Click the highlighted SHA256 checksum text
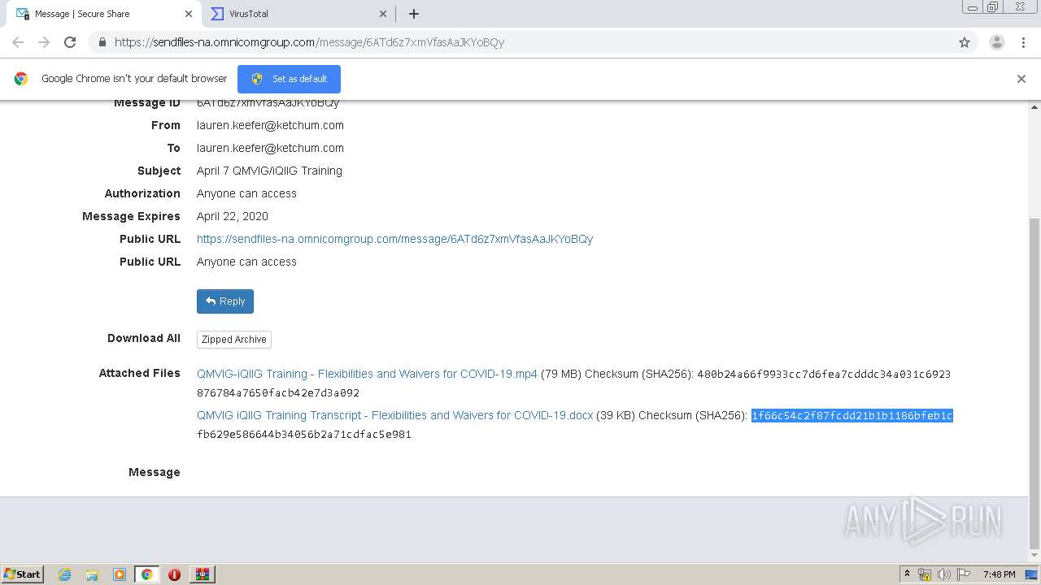1041x585 pixels. point(852,416)
